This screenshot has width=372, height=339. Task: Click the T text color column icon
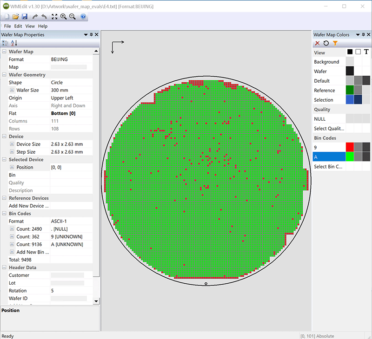(366, 52)
